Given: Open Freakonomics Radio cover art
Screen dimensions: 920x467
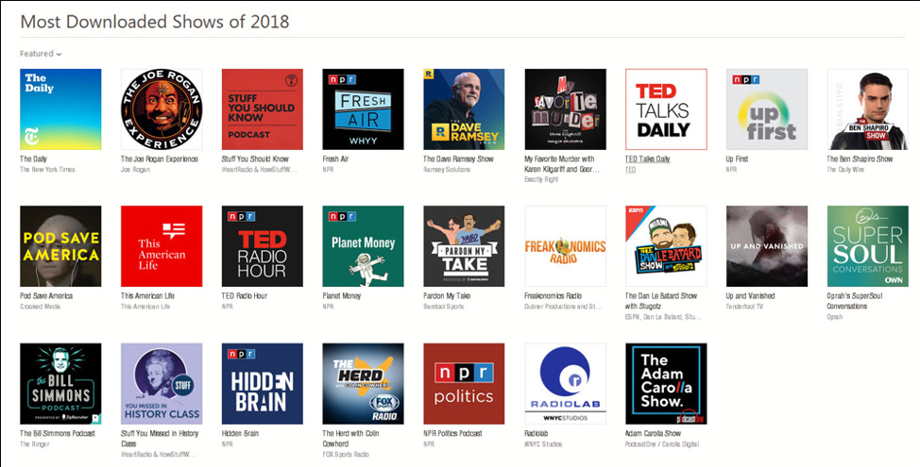Looking at the screenshot, I should pos(565,246).
